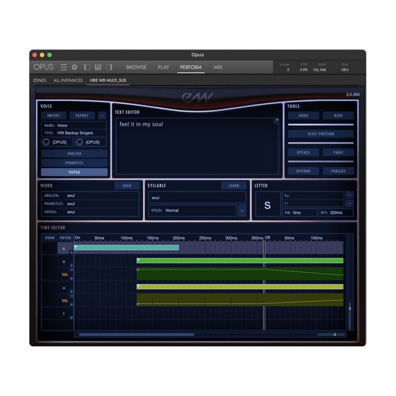
Task: Show the virtual keyboard via piano-keys icon
Action: (98, 67)
